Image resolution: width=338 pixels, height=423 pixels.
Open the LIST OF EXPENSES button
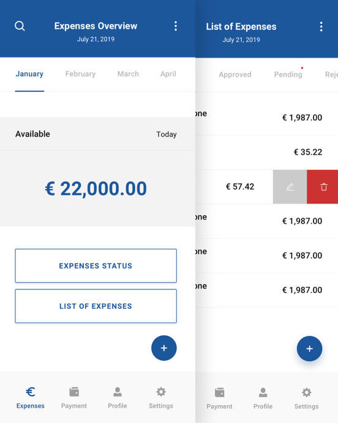[96, 306]
